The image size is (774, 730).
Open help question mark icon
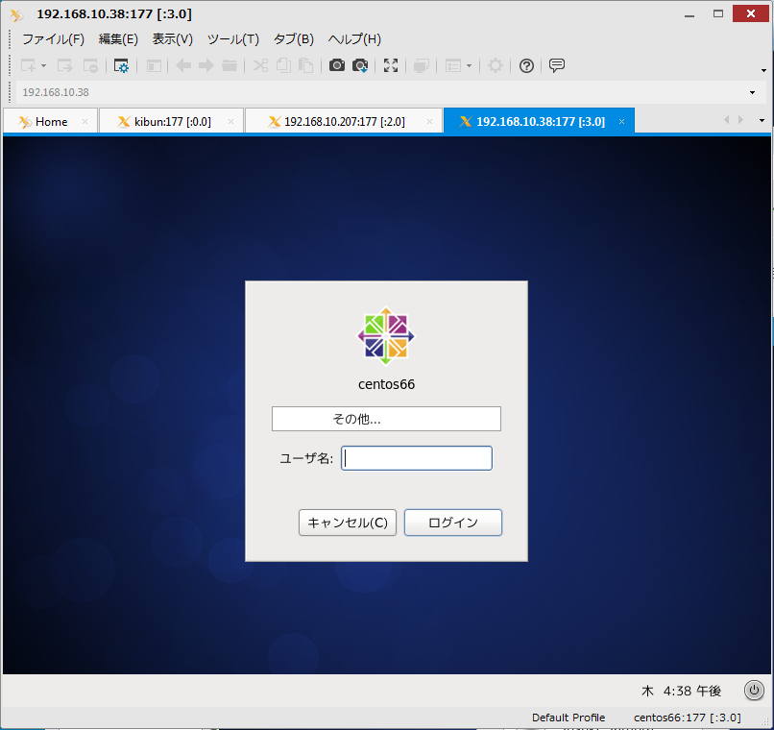tap(526, 65)
